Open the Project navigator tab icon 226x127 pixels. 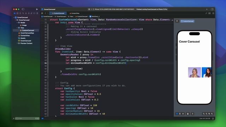click(14, 13)
